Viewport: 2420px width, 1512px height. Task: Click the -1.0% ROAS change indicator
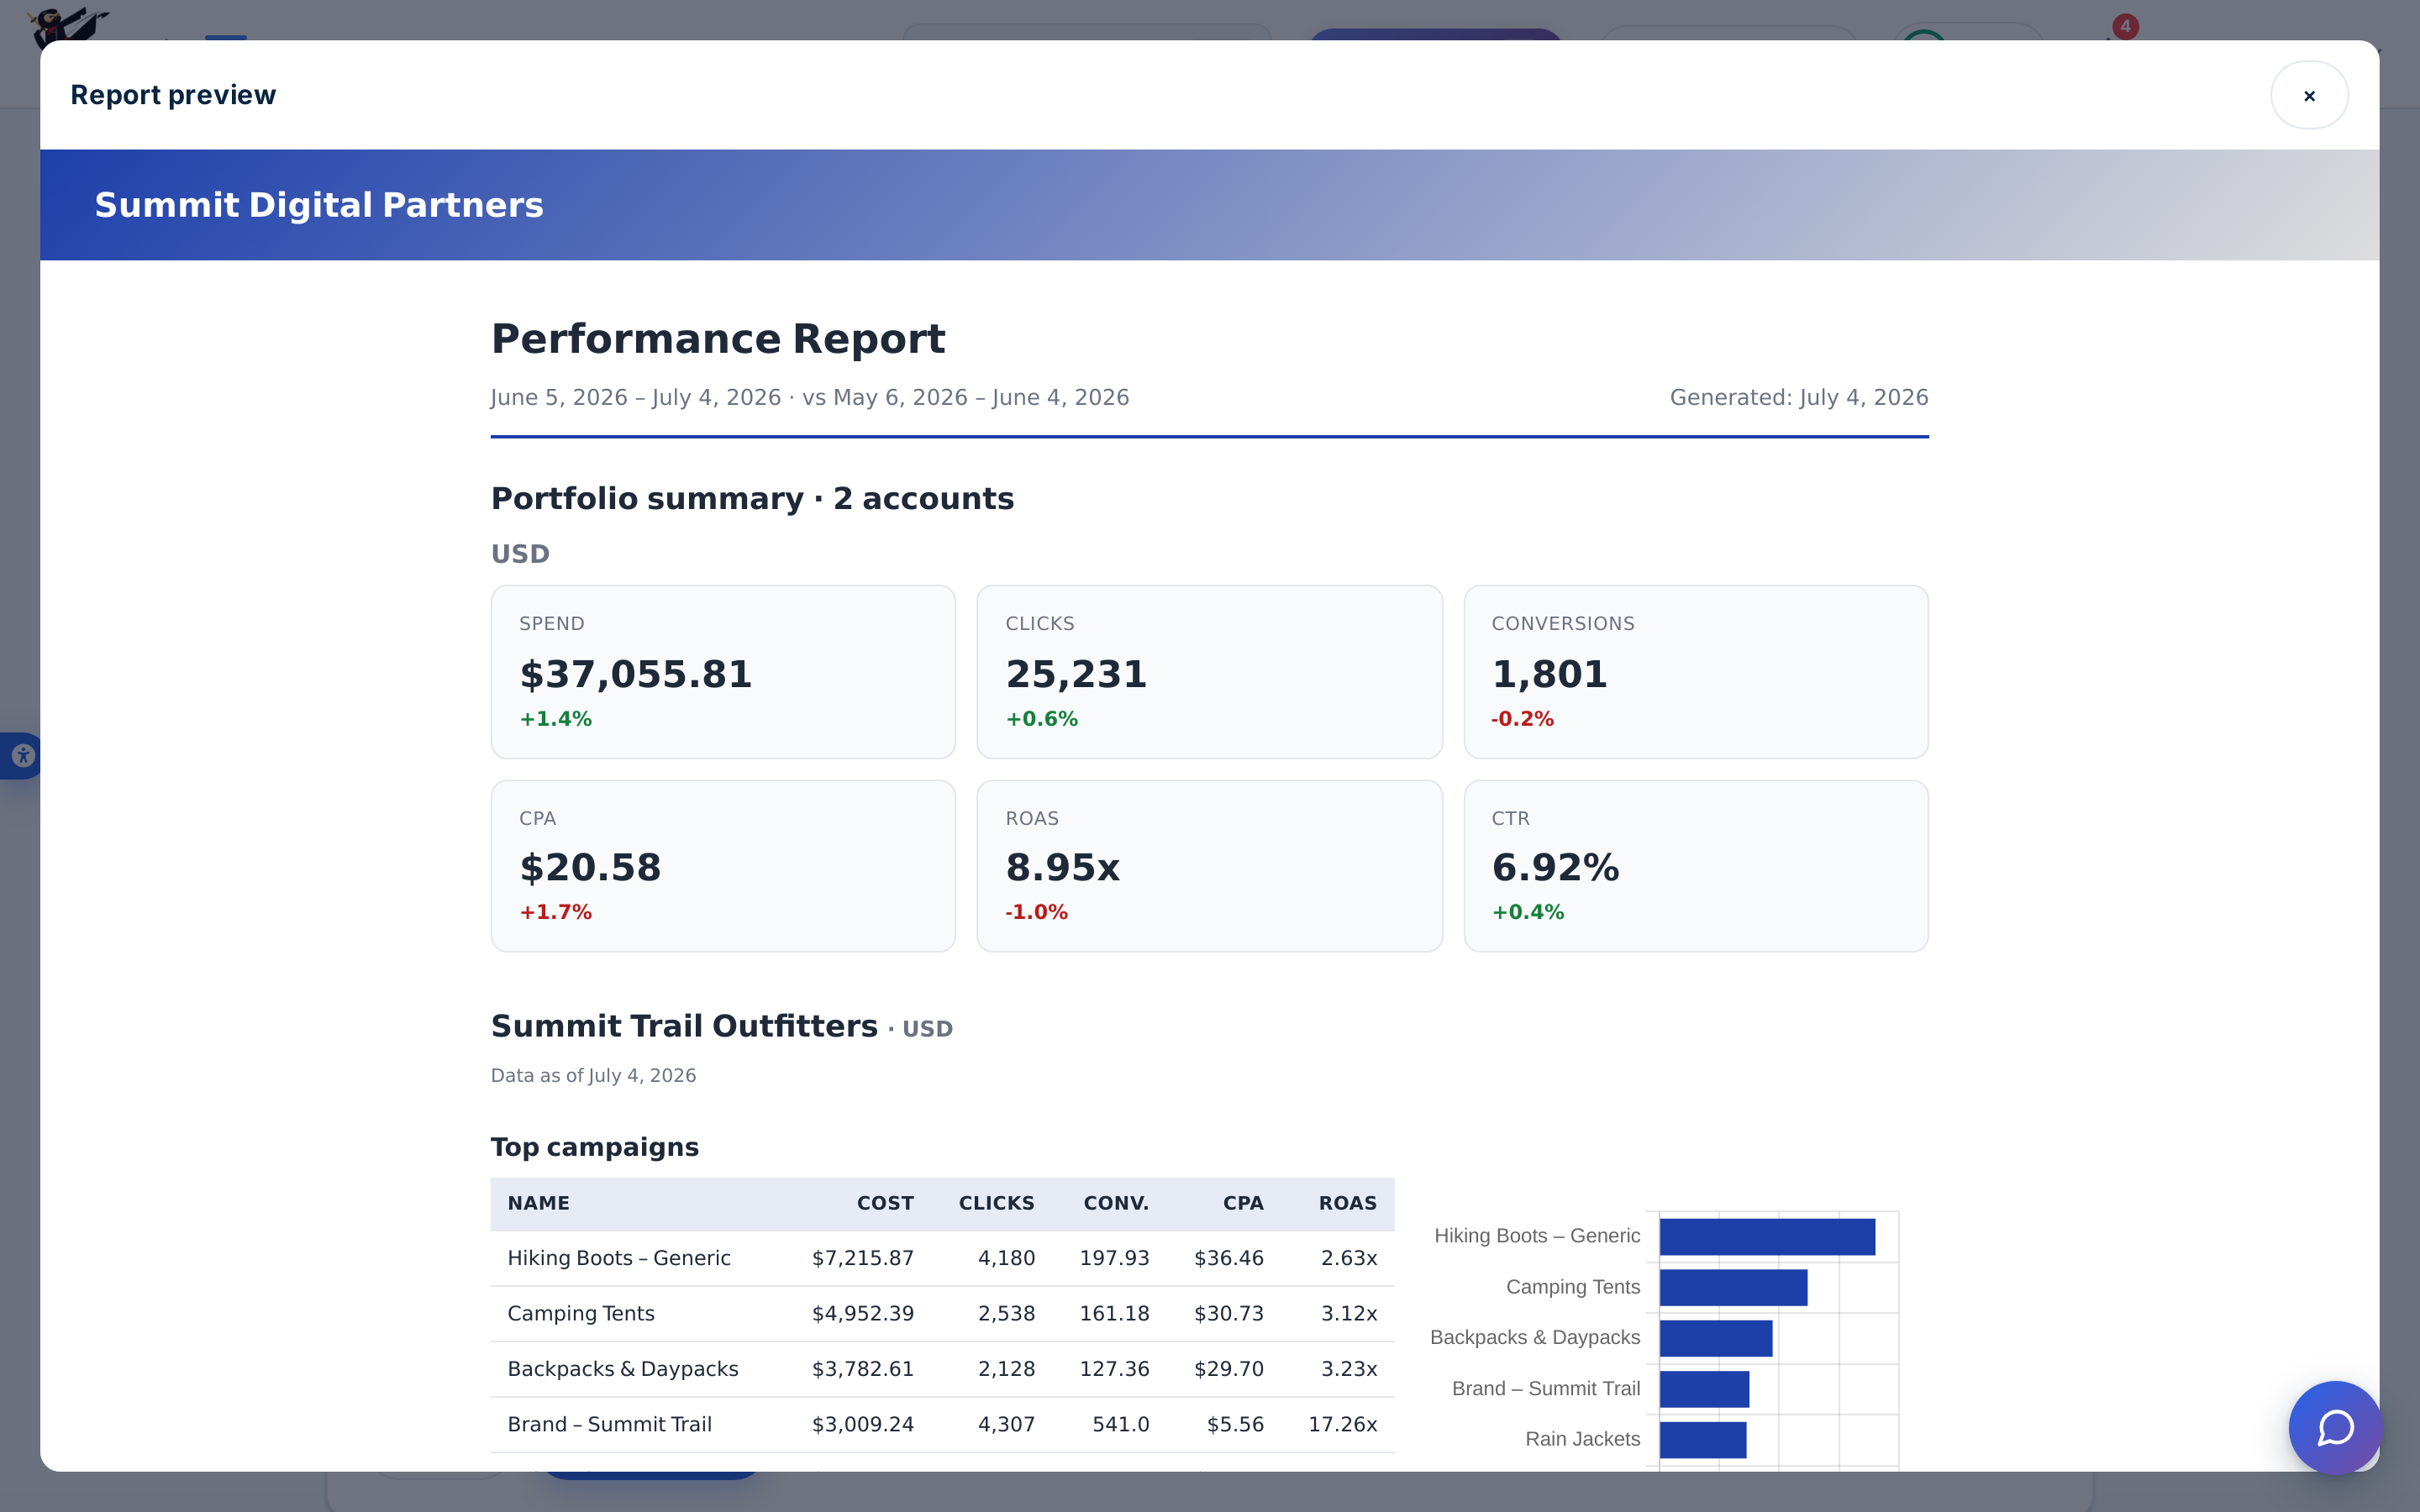click(x=1036, y=912)
